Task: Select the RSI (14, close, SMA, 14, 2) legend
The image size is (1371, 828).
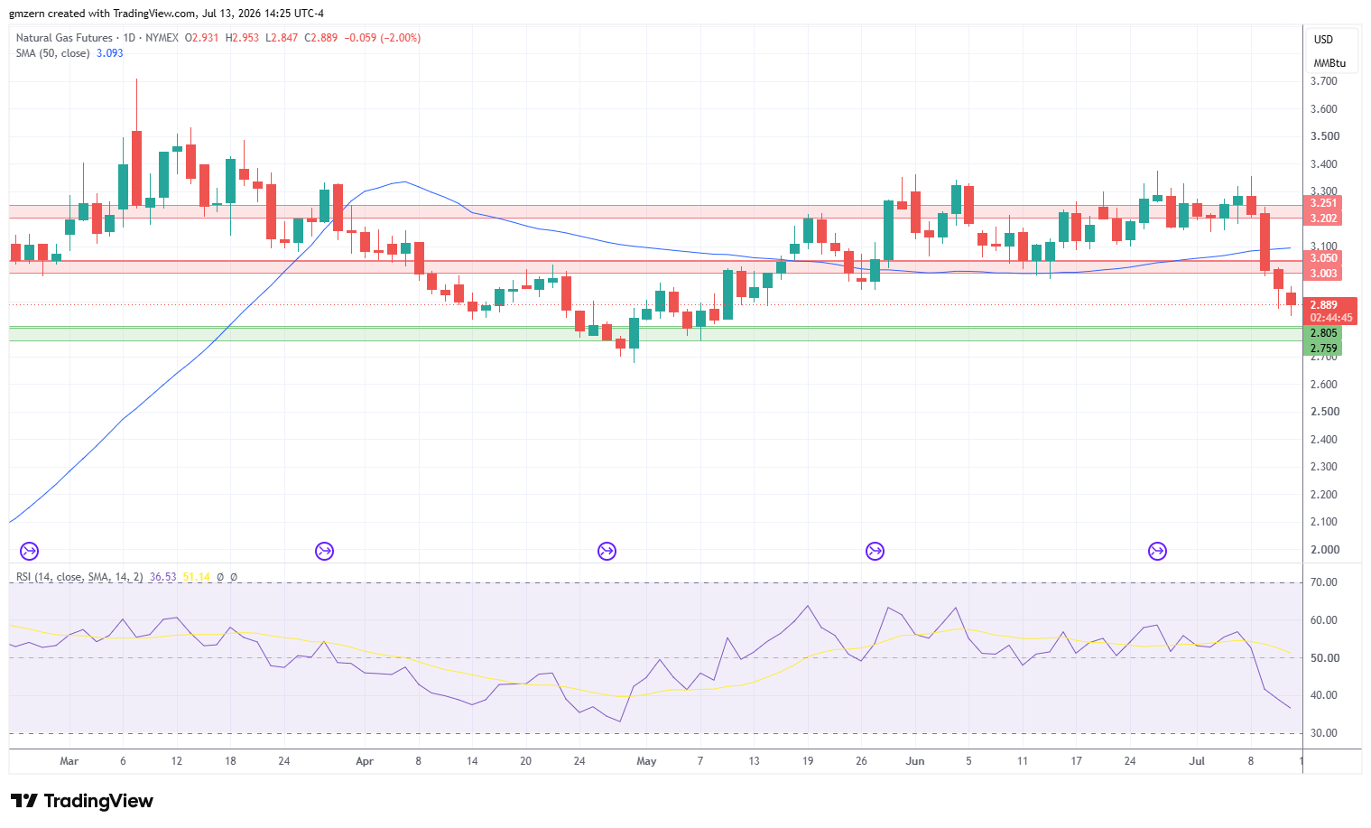Action: coord(79,577)
